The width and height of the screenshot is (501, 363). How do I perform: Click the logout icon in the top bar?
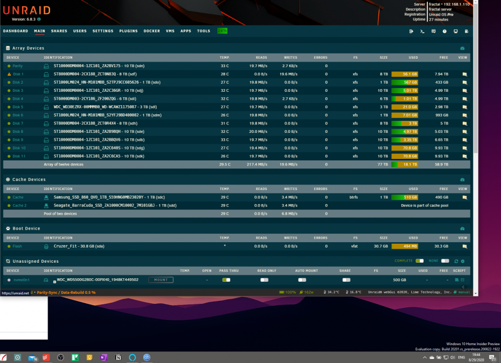click(411, 32)
